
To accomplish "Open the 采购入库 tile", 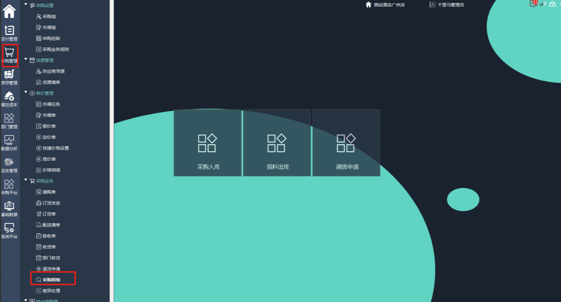I will (208, 143).
